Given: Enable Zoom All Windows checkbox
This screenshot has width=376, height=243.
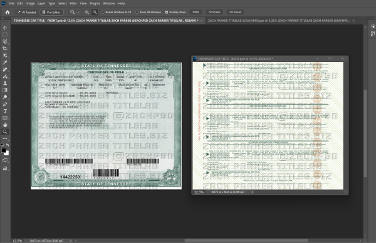Looking at the screenshot, I should click(x=137, y=13).
